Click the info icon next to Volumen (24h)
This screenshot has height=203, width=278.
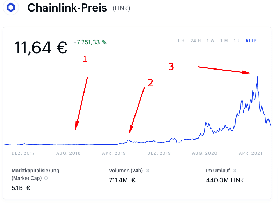147,171
